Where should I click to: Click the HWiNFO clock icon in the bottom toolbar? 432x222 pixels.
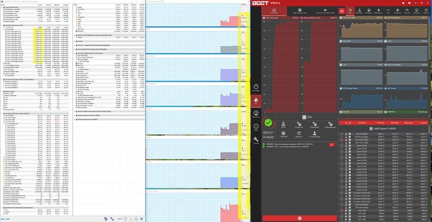(125, 219)
